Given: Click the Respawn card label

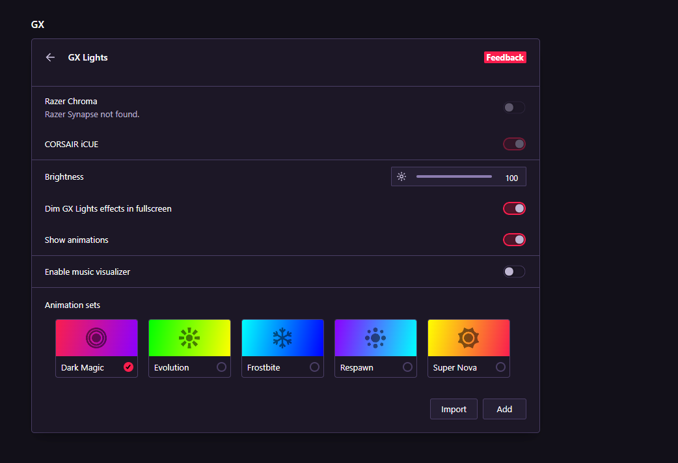Looking at the screenshot, I should [x=357, y=368].
